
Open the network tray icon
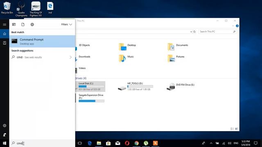224,143
